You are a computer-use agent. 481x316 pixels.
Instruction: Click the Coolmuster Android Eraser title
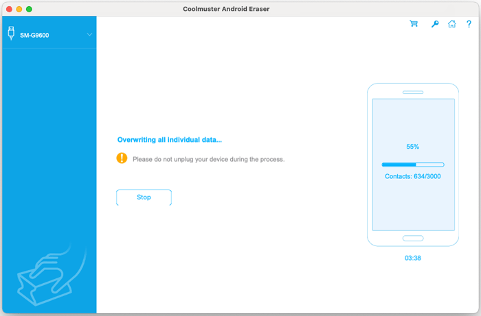tap(226, 9)
